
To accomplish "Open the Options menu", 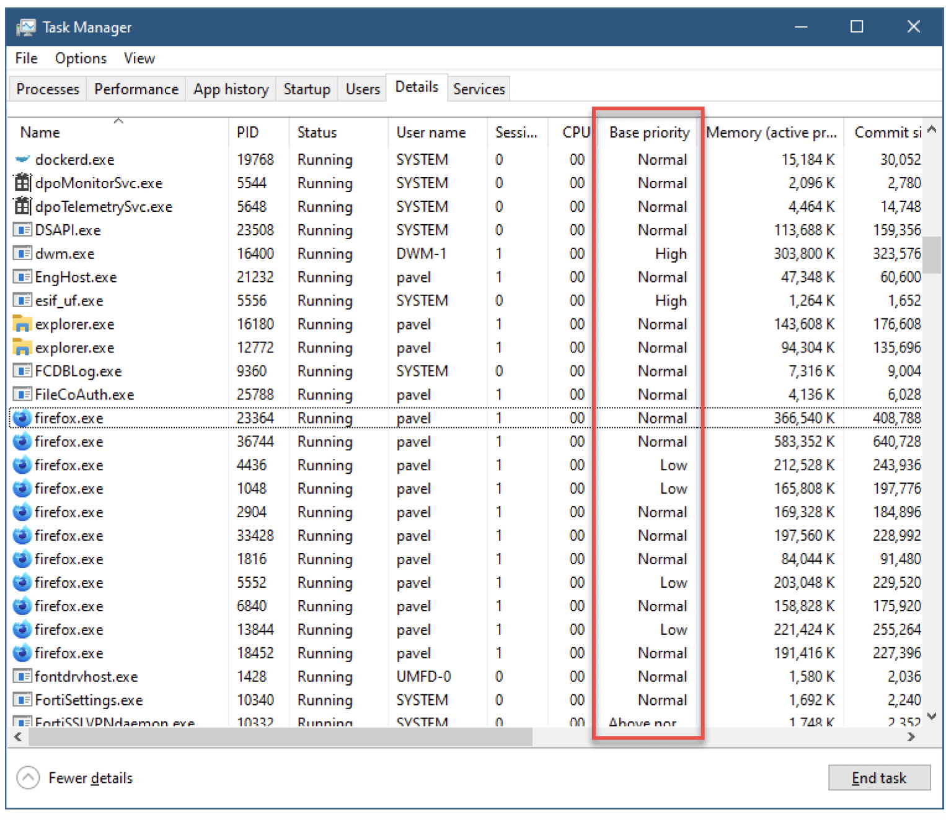I will [81, 58].
